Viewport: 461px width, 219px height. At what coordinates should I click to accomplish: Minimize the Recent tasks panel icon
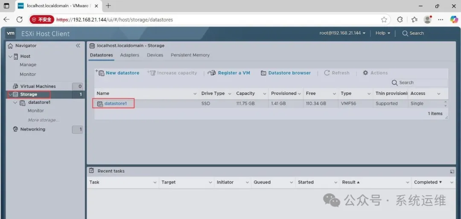click(x=452, y=171)
